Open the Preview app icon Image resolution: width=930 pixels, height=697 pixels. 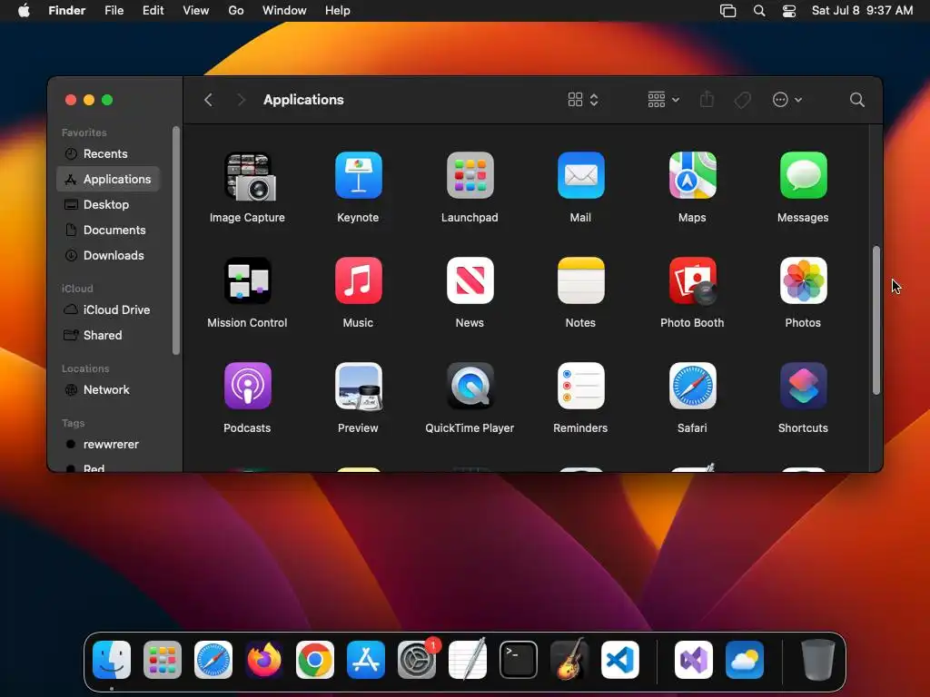(x=358, y=386)
